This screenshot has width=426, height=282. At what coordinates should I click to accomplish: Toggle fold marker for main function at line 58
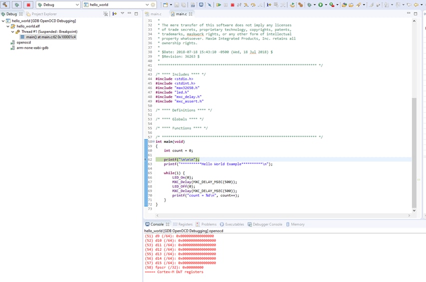tap(153, 142)
